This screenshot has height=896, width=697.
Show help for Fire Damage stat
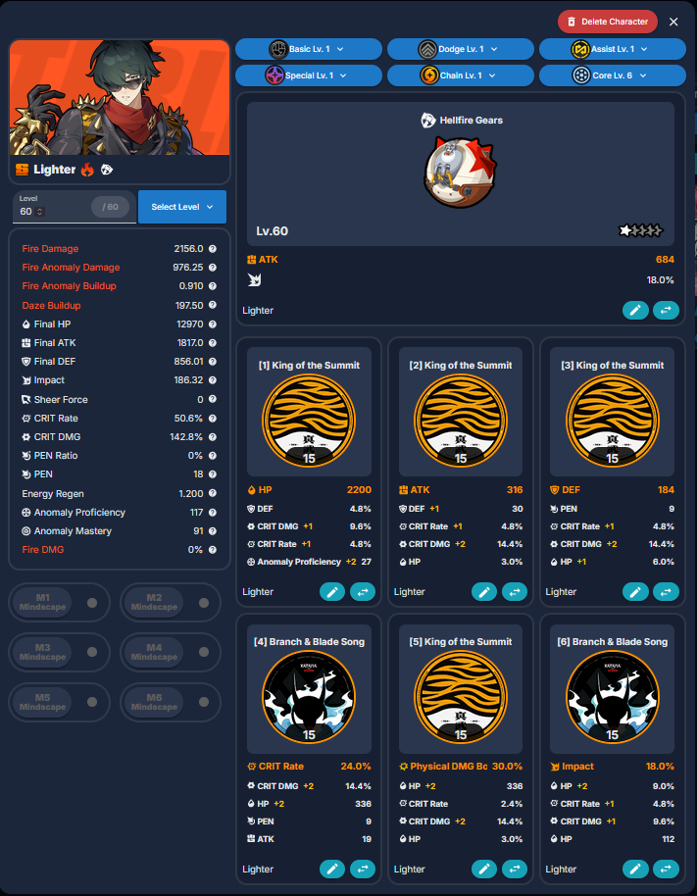click(x=213, y=249)
